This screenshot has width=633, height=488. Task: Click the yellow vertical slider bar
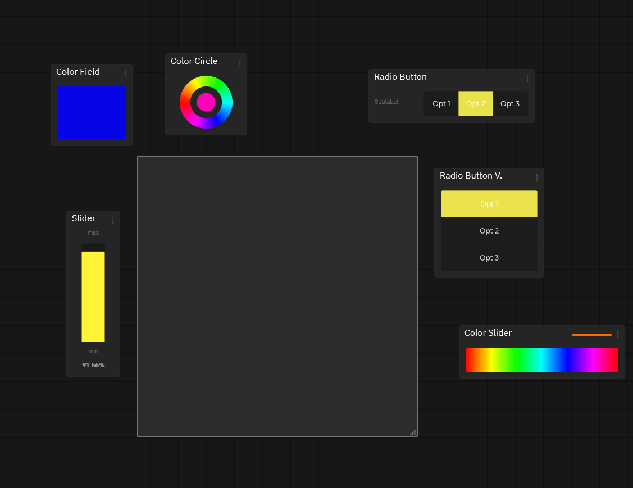tap(93, 297)
